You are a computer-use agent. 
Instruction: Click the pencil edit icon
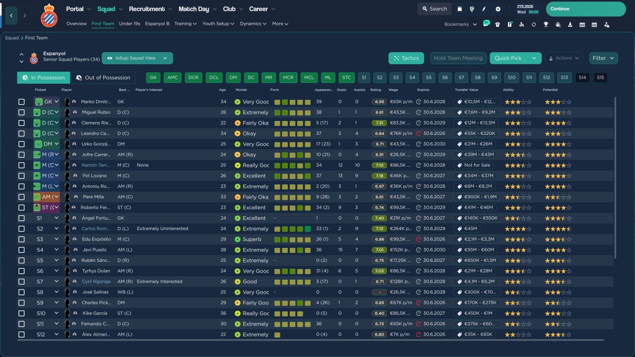(485, 9)
